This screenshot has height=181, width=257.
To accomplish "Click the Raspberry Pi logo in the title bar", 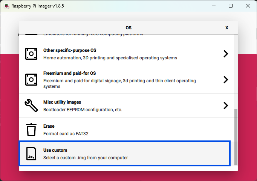I will point(7,6).
